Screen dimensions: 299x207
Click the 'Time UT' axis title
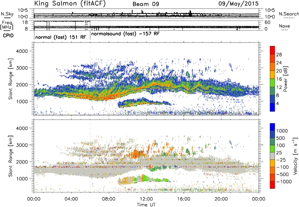(x=146, y=205)
